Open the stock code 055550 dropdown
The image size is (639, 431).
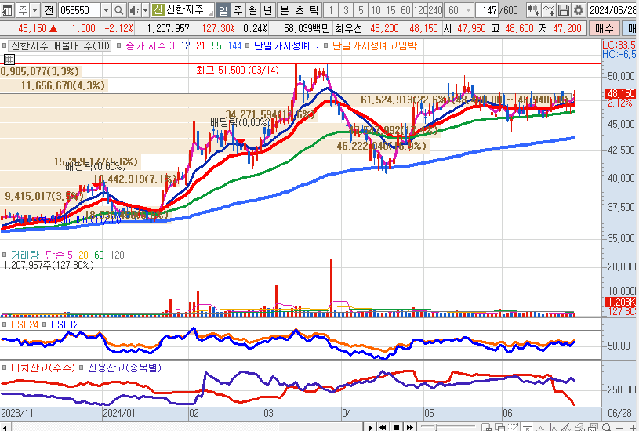coord(105,10)
